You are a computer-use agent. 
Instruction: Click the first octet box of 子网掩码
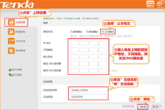(x=75, y=50)
